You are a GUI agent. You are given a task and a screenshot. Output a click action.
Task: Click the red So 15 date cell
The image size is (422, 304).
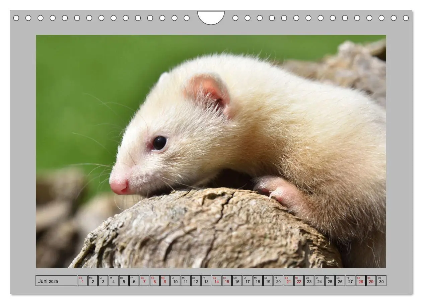pyautogui.click(x=227, y=281)
